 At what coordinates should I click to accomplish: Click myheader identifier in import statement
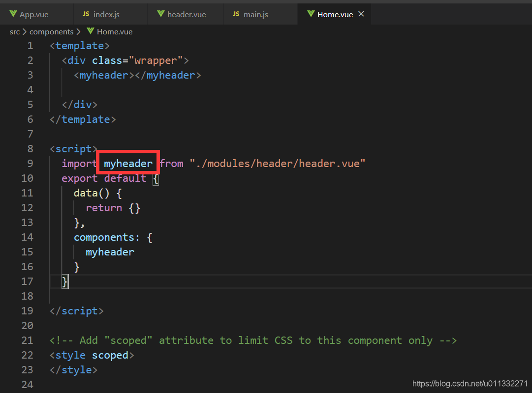pyautogui.click(x=128, y=164)
